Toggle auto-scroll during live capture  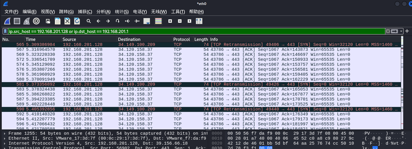[147, 21]
